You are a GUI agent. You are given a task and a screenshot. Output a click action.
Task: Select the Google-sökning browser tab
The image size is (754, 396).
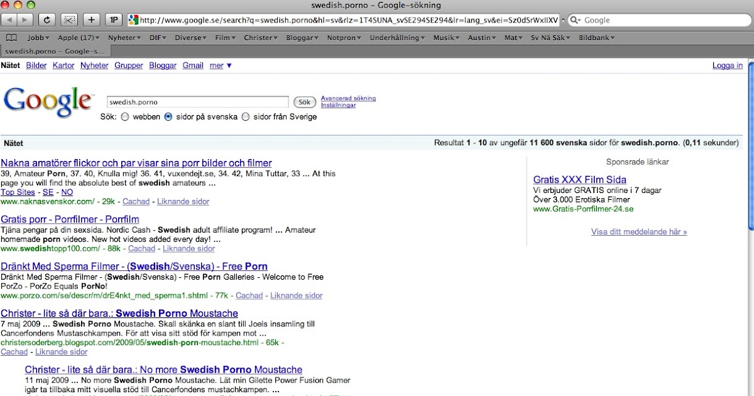click(55, 52)
